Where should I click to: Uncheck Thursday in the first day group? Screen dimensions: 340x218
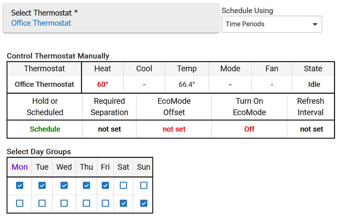[x=86, y=185]
